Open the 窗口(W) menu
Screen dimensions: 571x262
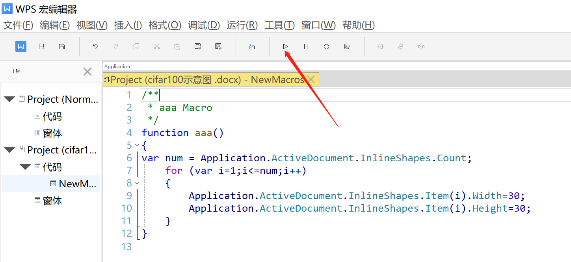click(x=318, y=26)
